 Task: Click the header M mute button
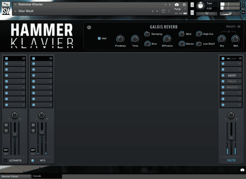[x=192, y=13]
